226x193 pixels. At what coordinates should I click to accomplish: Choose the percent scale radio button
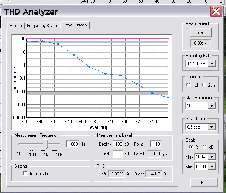191,147
